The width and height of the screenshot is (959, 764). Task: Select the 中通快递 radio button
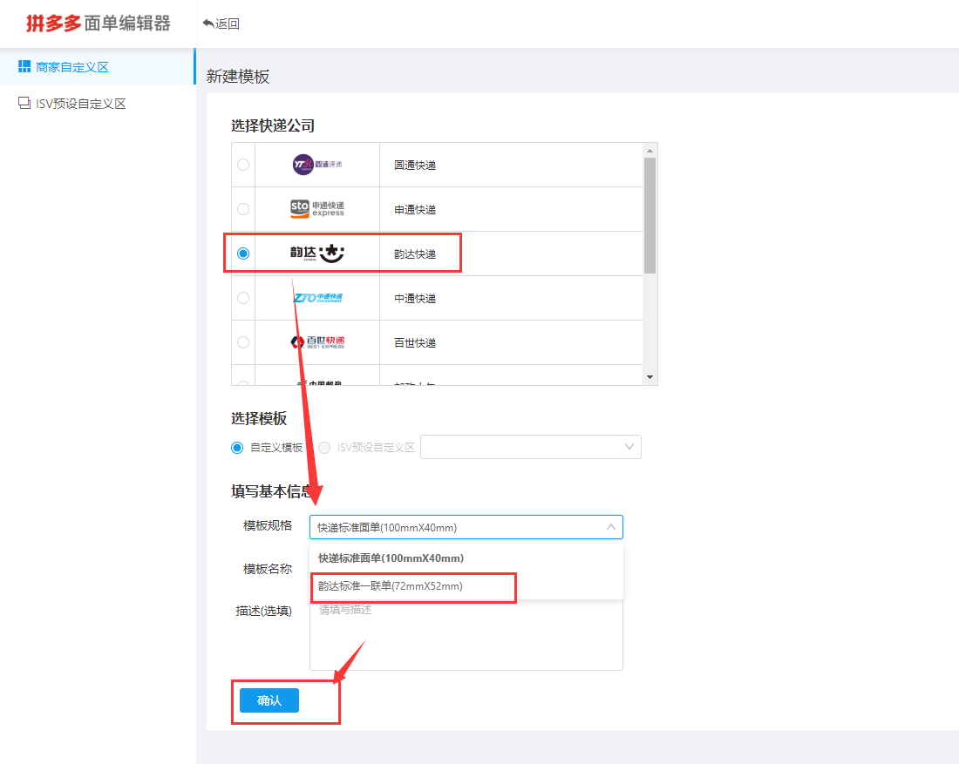tap(243, 298)
